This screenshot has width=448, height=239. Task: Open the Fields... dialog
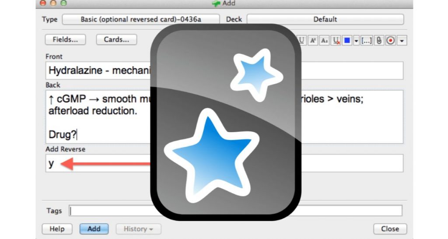pyautogui.click(x=65, y=39)
